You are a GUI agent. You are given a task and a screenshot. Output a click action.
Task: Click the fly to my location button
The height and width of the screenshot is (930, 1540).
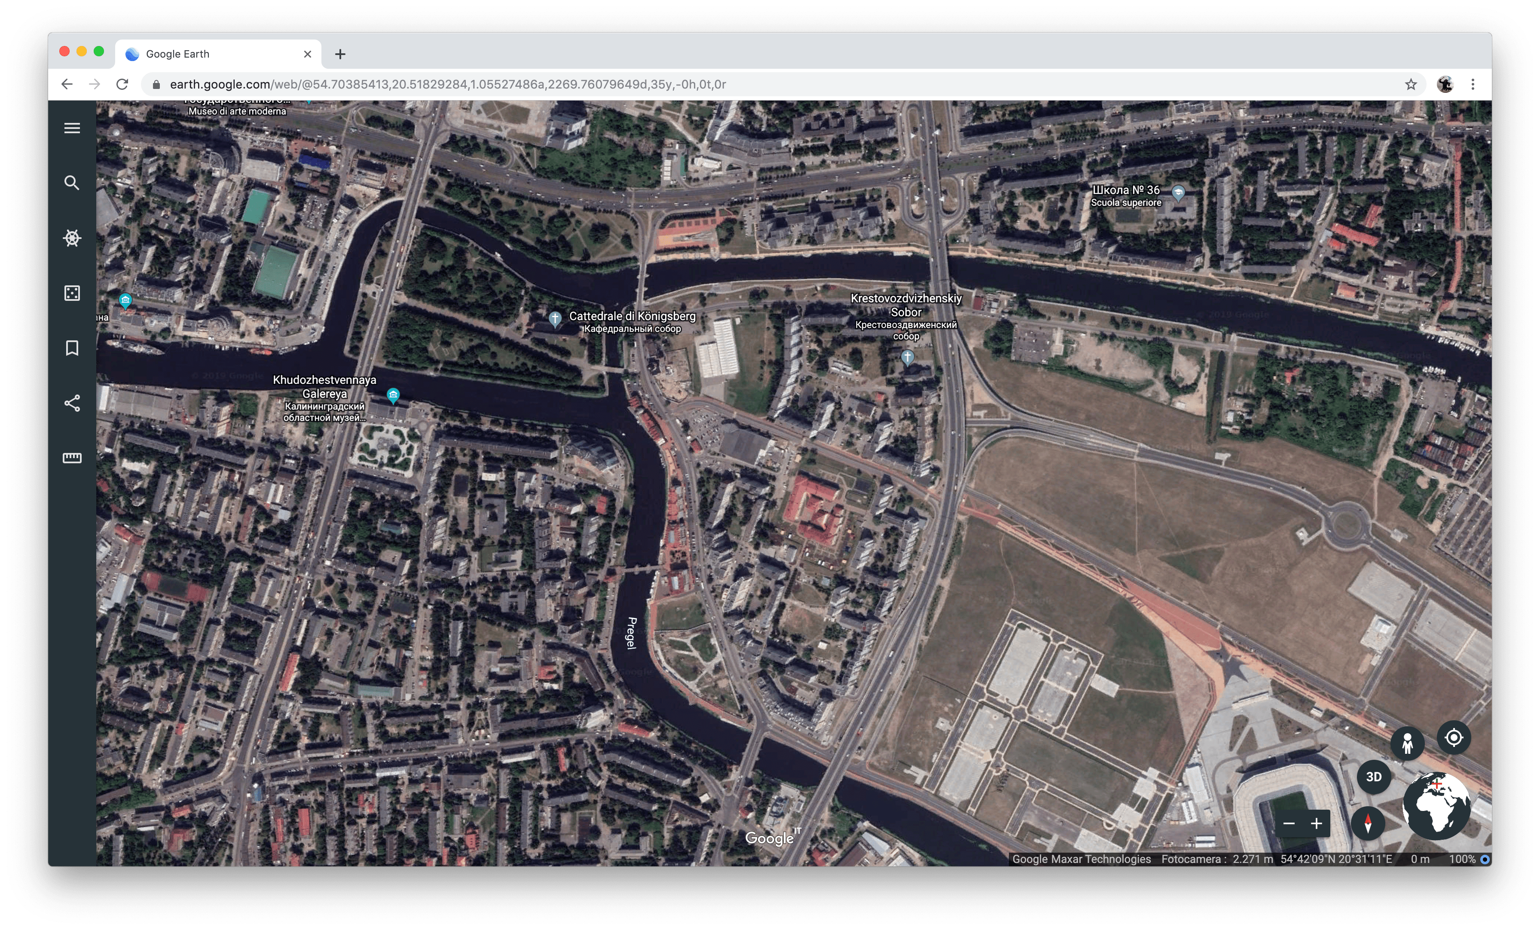point(1454,738)
